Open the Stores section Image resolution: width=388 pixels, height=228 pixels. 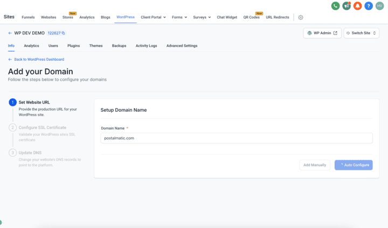pos(67,17)
